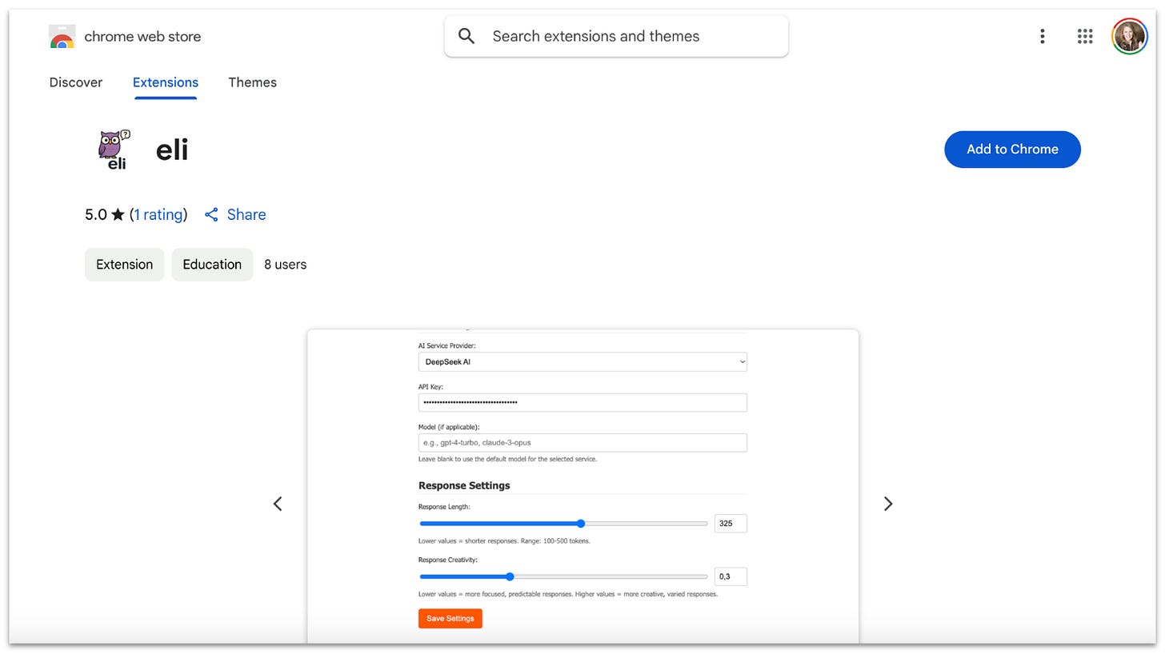Click the 'Lower values = more focused' creativity hint
This screenshot has width=1165, height=654.
pyautogui.click(x=567, y=594)
